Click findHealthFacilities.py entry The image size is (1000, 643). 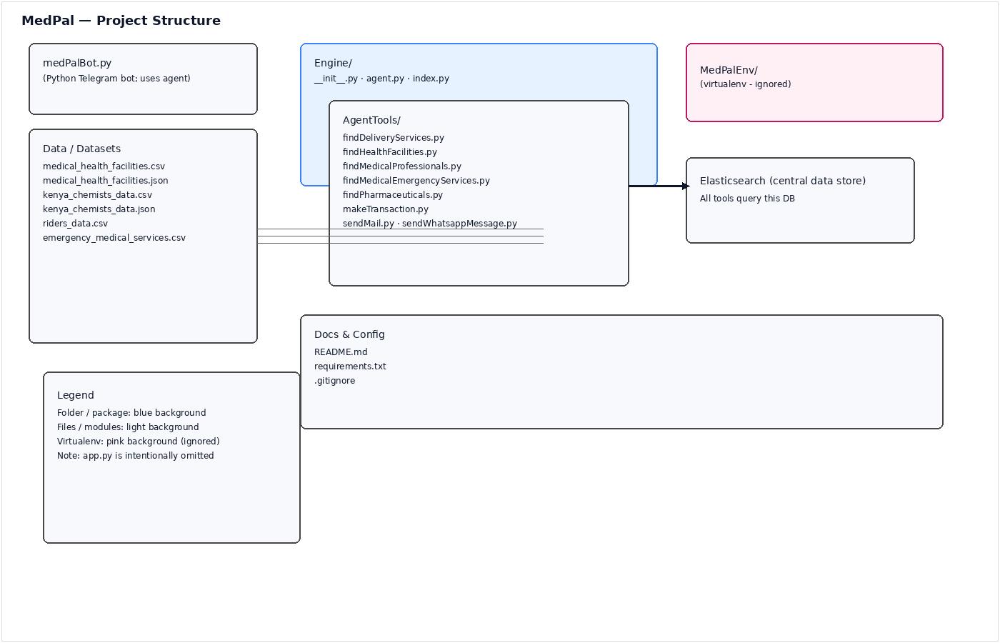pyautogui.click(x=390, y=152)
